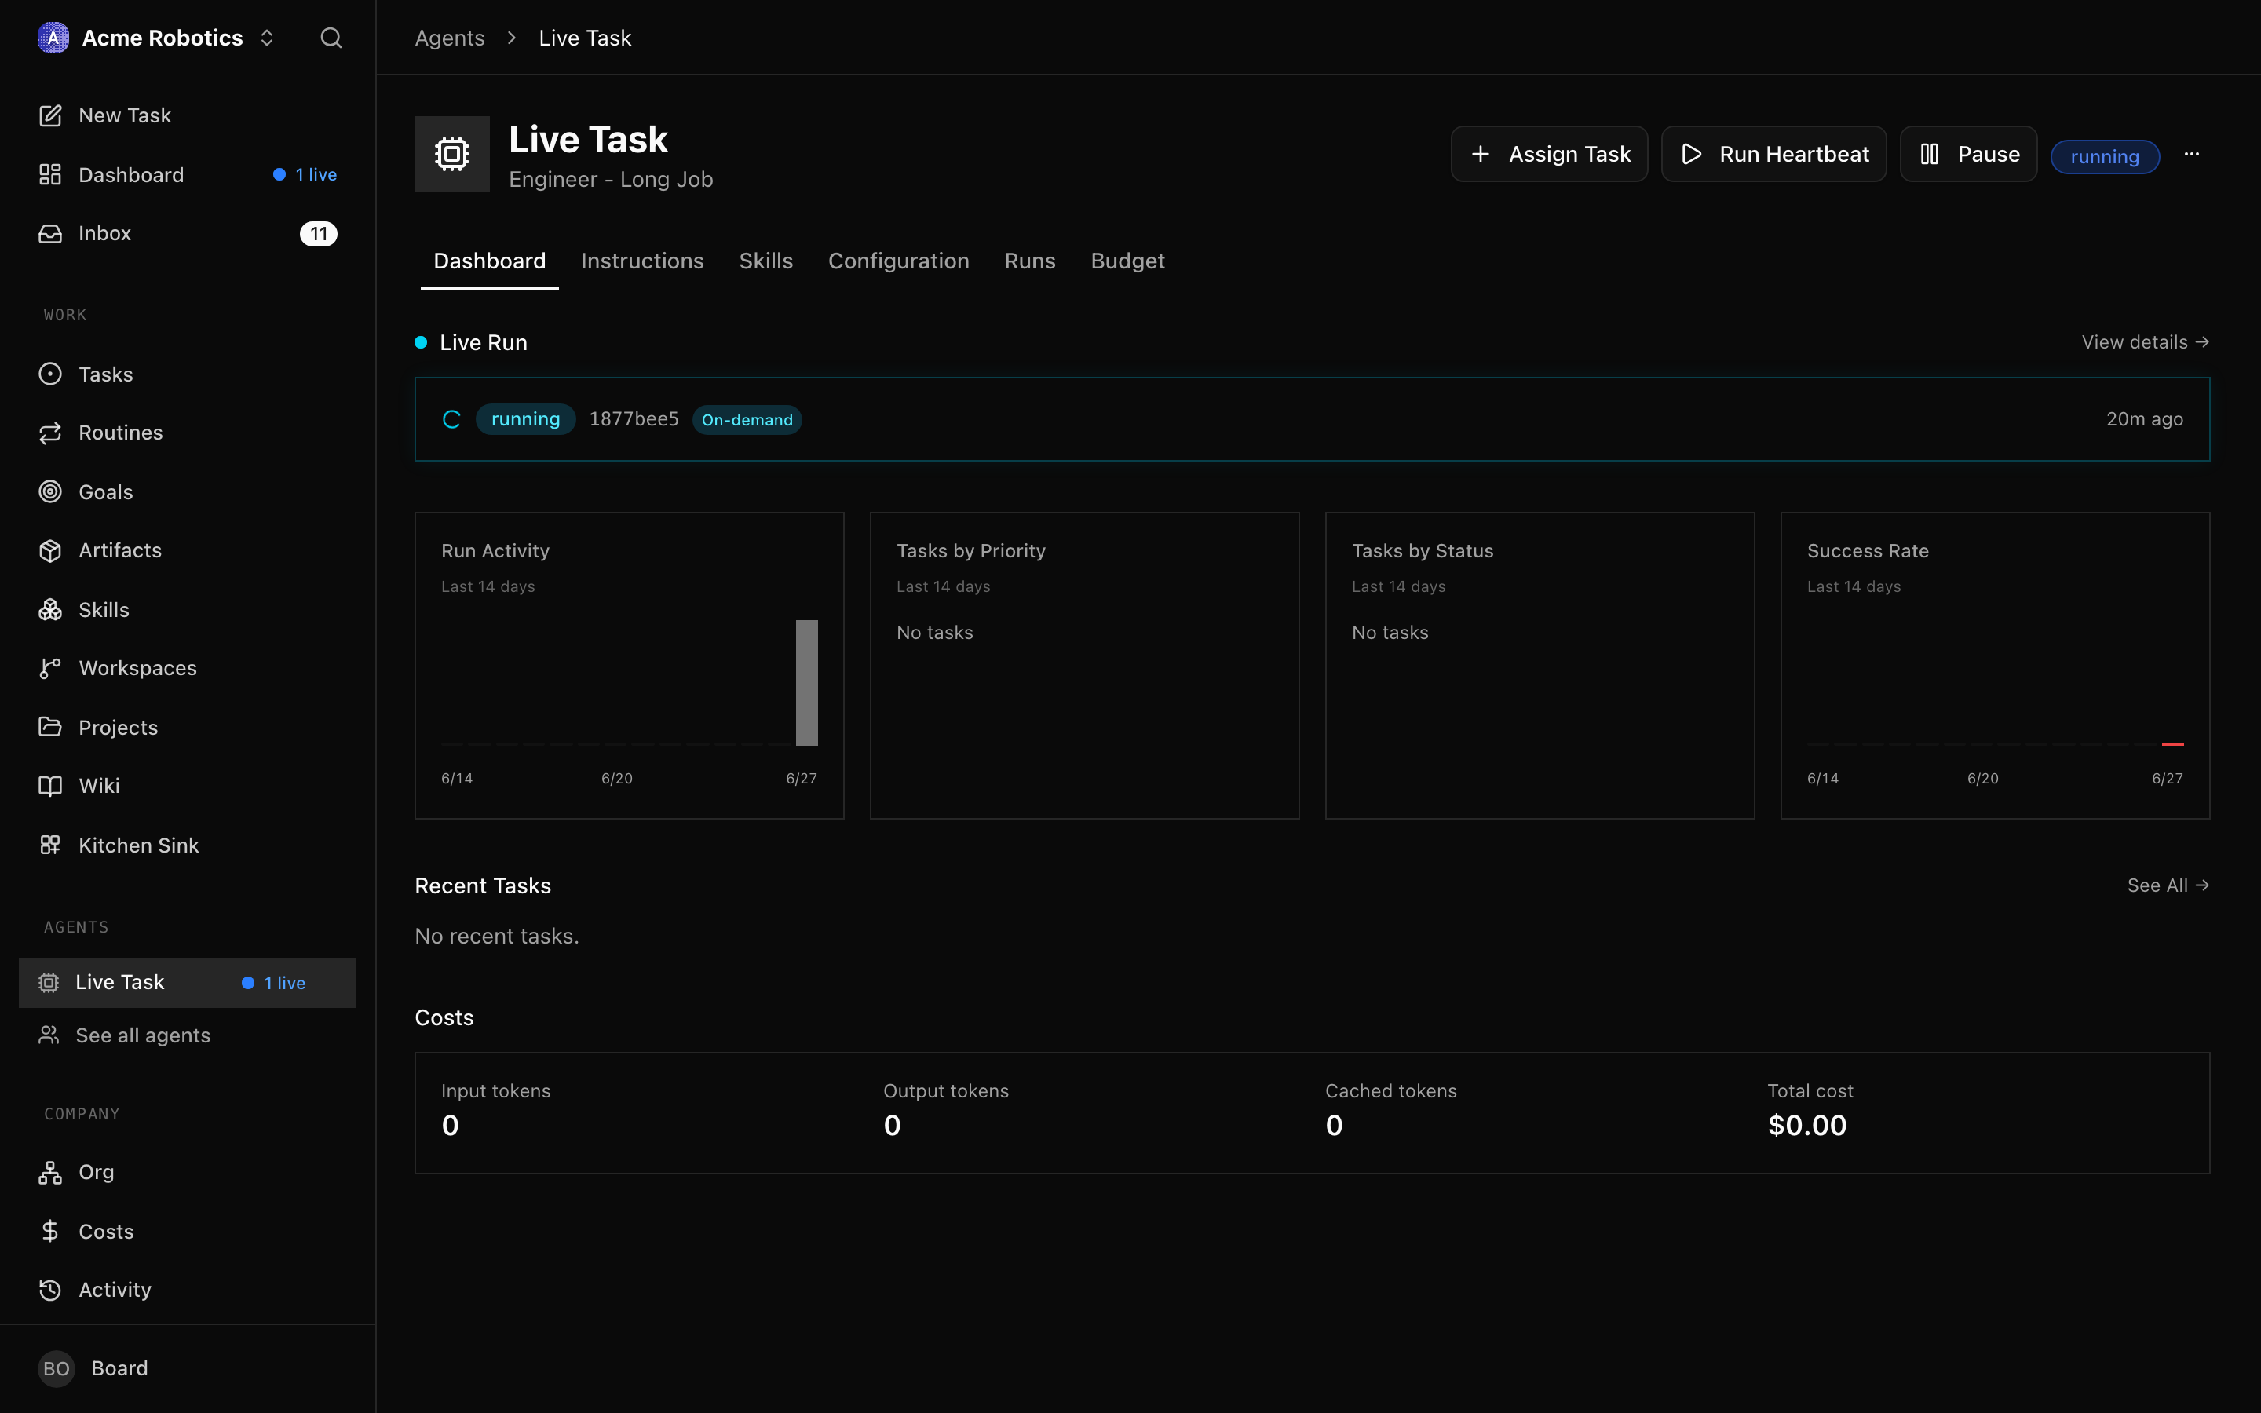Viewport: 2261px width, 1413px height.
Task: Click the On-demand badge on the run
Action: (747, 420)
